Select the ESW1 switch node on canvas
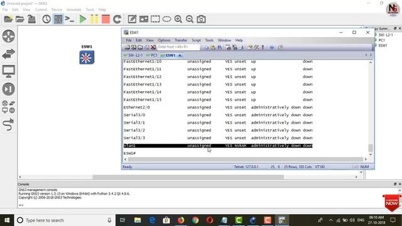Screen dimensions: 402x226 coord(87,57)
